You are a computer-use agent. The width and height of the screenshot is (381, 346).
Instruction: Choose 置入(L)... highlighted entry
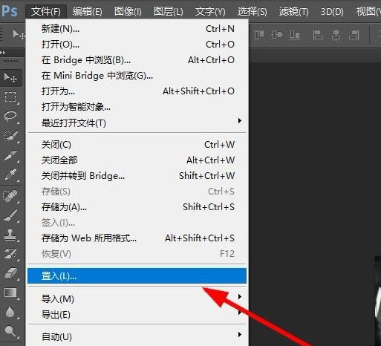tap(137, 275)
